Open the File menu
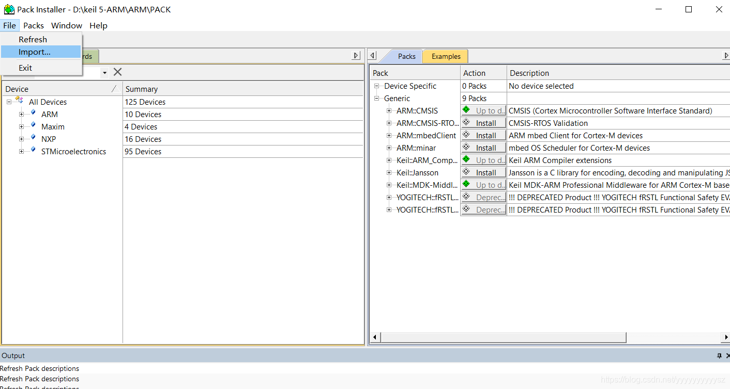Image resolution: width=730 pixels, height=389 pixels. (9, 25)
